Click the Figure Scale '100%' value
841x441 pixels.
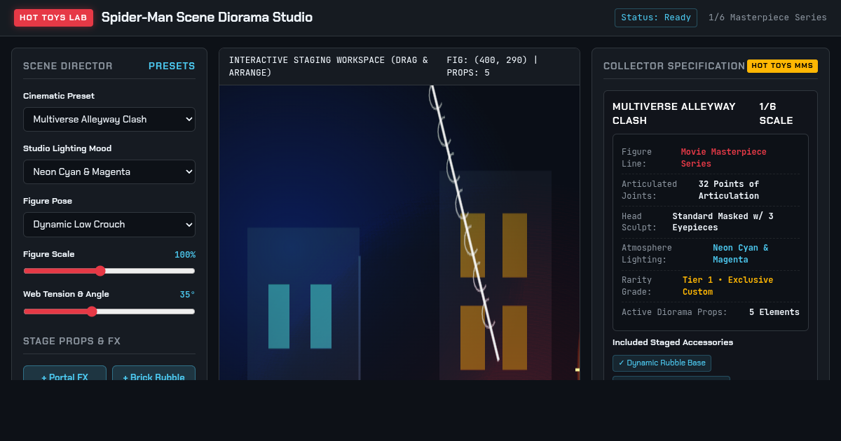[185, 255]
